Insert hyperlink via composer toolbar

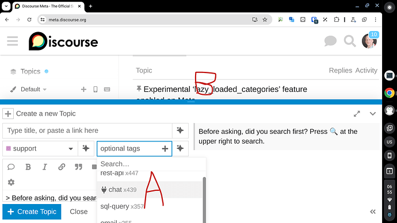coord(62,167)
